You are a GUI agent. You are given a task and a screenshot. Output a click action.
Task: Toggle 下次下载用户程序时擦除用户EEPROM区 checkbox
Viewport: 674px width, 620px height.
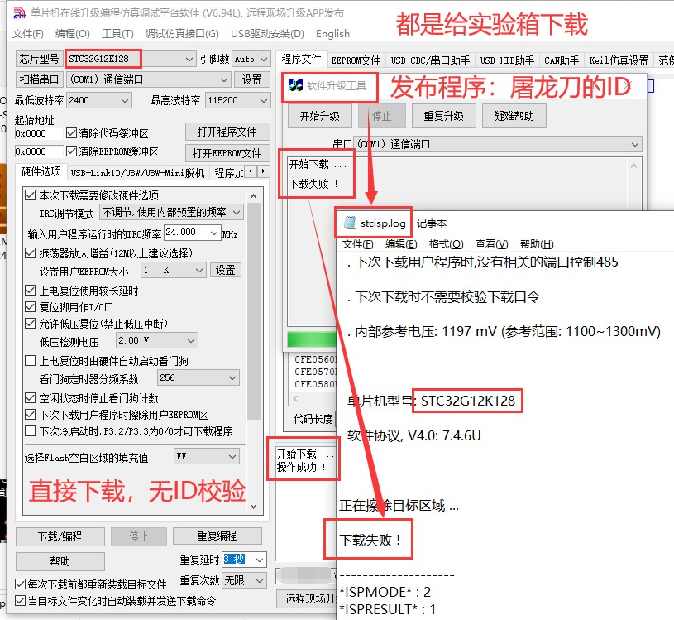30,415
